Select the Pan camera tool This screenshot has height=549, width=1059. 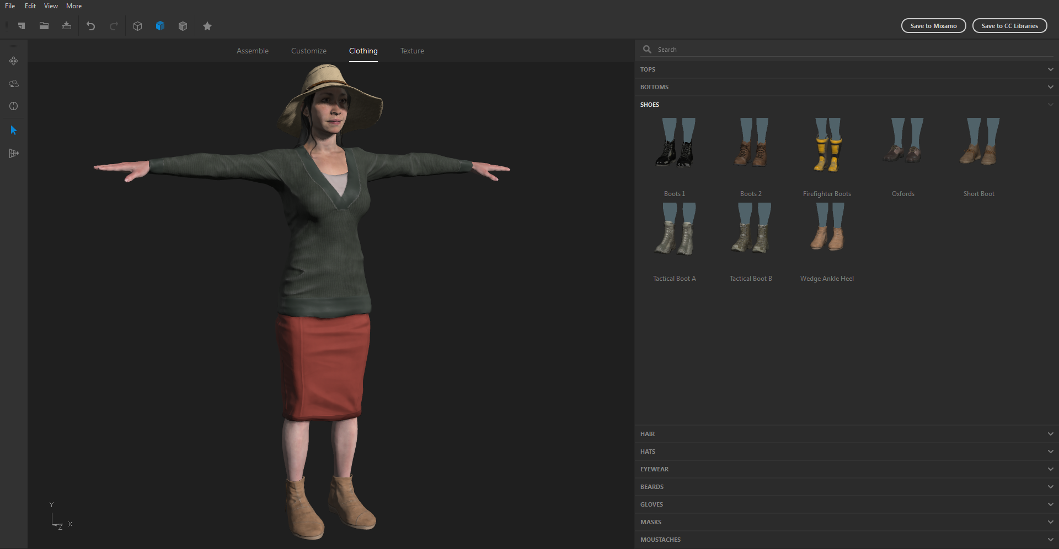13,61
